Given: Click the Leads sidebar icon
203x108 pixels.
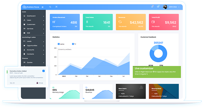Looking at the screenshot, I should 24,41.
